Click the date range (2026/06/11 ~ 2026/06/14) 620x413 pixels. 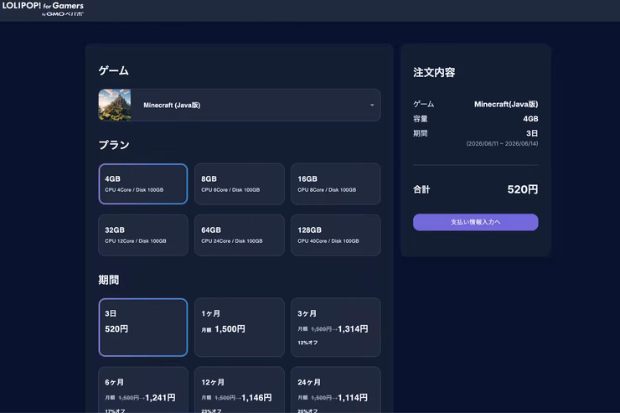point(502,143)
